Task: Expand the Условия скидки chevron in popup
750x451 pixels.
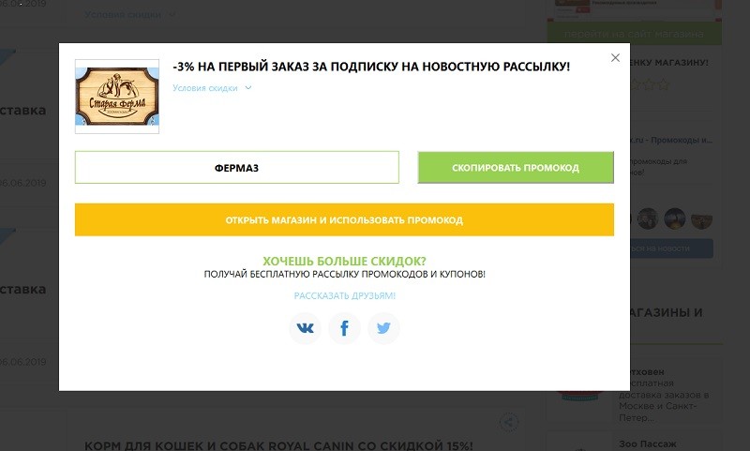Action: pyautogui.click(x=248, y=87)
